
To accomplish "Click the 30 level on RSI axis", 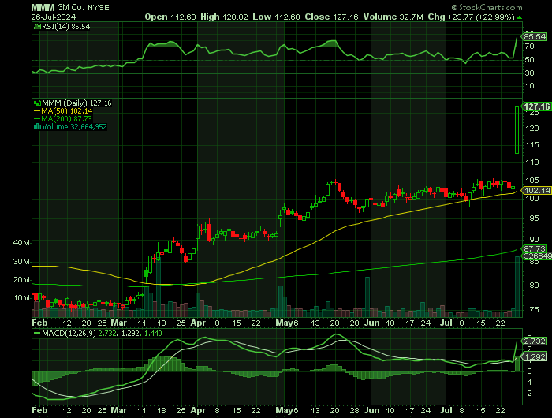I will point(529,73).
